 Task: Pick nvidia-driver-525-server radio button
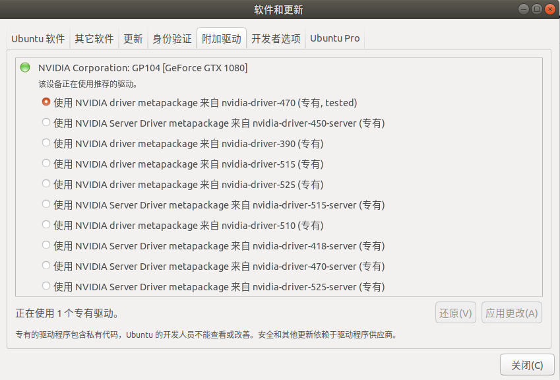click(x=46, y=286)
